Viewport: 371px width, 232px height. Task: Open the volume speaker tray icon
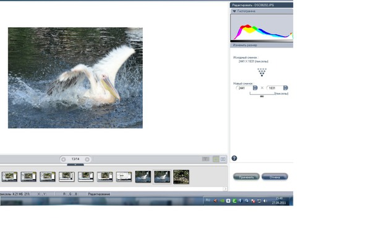265,200
